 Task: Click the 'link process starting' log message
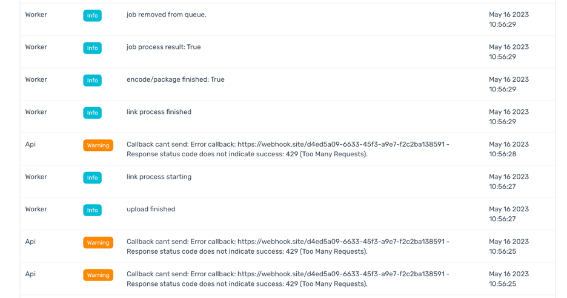click(159, 177)
